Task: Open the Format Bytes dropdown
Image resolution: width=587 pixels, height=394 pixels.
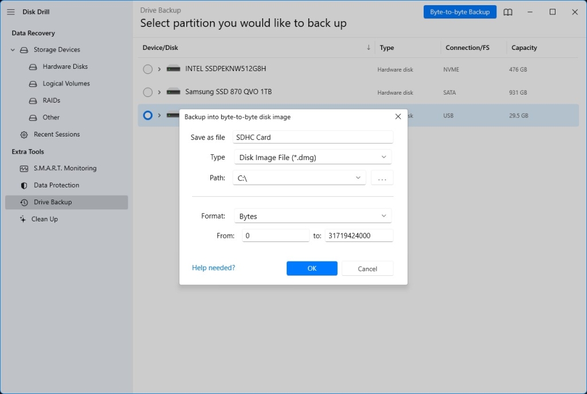Action: [312, 216]
